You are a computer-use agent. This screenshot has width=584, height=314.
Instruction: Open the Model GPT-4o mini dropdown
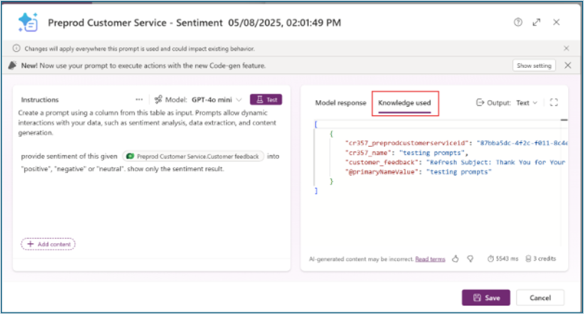click(217, 100)
